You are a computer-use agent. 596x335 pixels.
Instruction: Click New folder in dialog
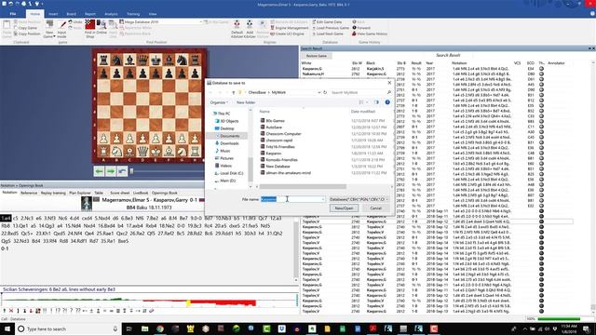click(246, 102)
